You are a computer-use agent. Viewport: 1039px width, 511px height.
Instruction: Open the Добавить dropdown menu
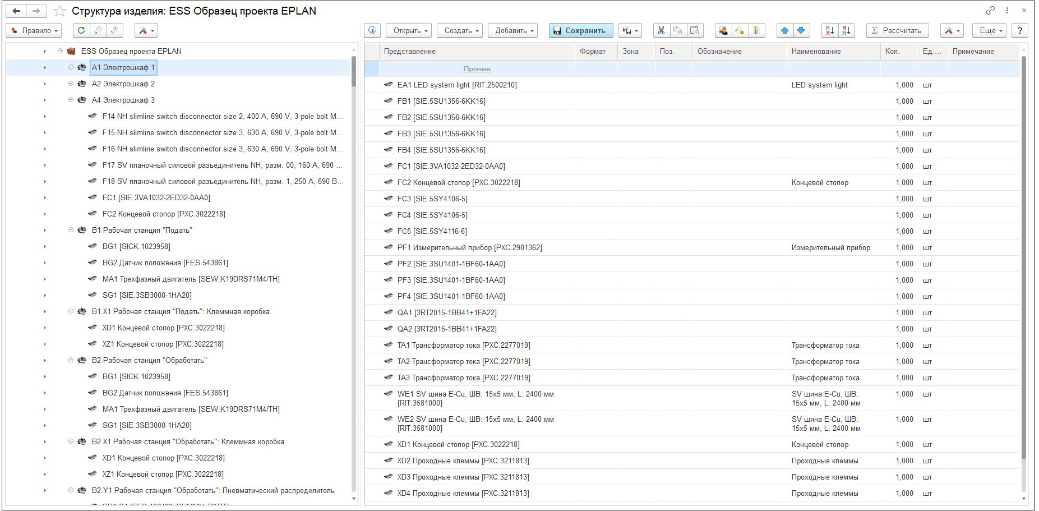click(x=514, y=30)
